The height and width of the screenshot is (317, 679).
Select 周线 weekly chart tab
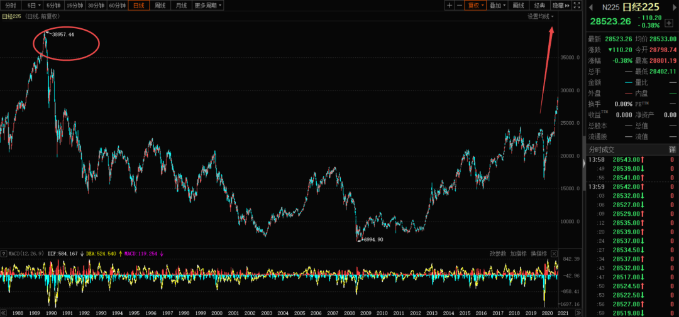[x=160, y=6]
